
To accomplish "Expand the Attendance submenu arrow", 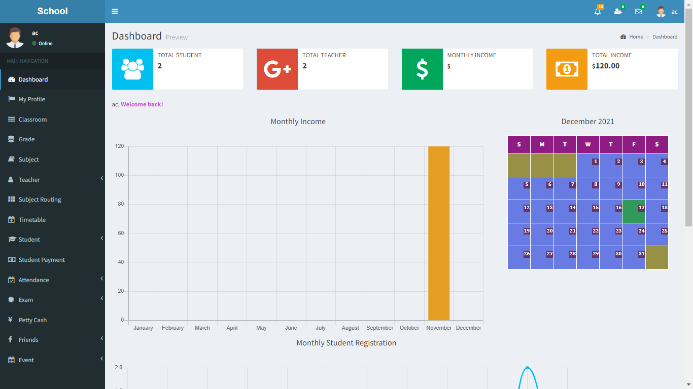I will (x=101, y=279).
